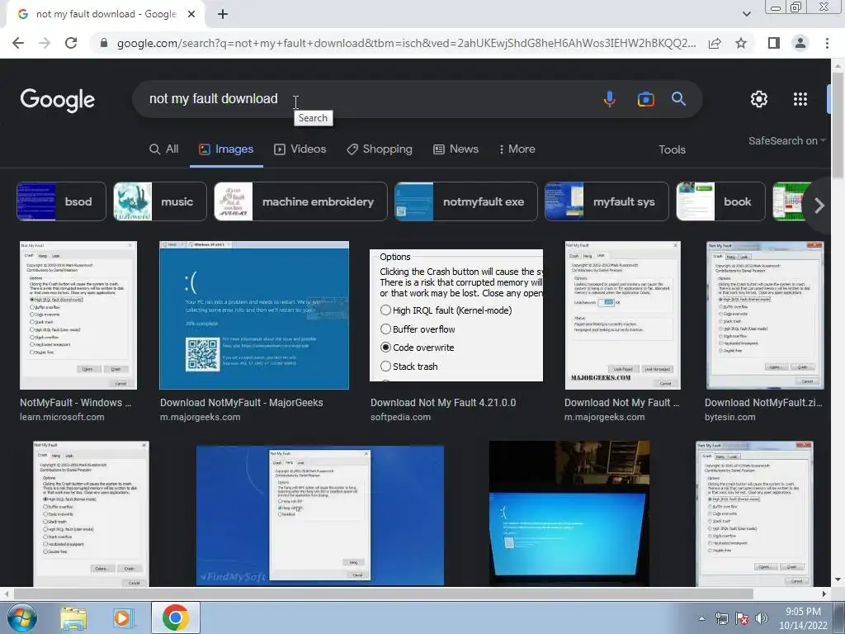Launch media player from taskbar
Image resolution: width=845 pixels, height=634 pixels.
click(122, 617)
